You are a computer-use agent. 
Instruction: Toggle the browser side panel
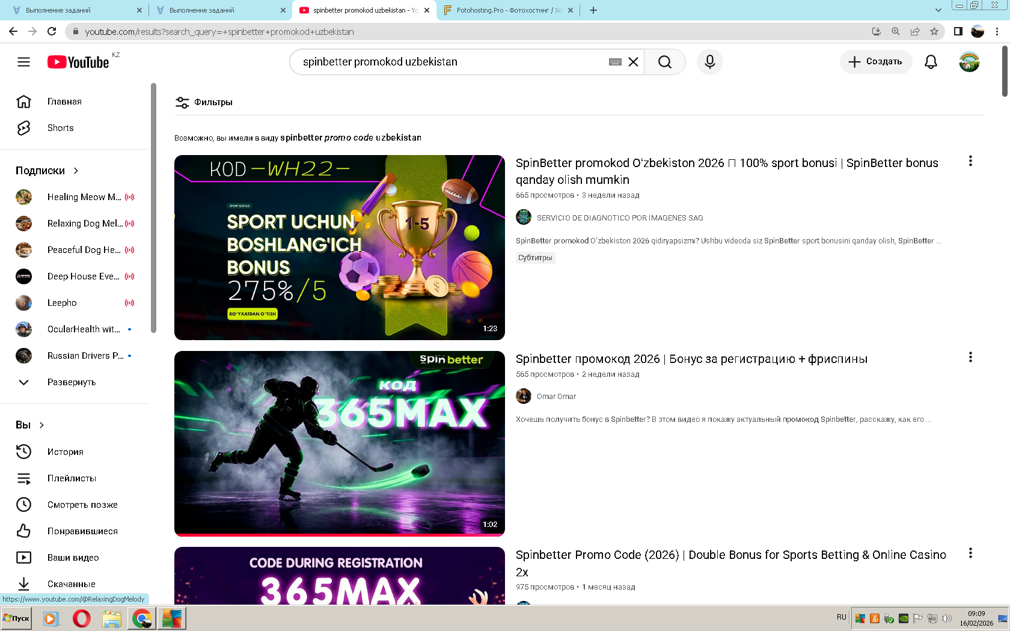958,31
